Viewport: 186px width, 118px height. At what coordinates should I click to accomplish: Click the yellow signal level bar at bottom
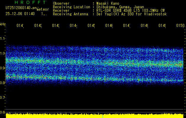(95, 116)
